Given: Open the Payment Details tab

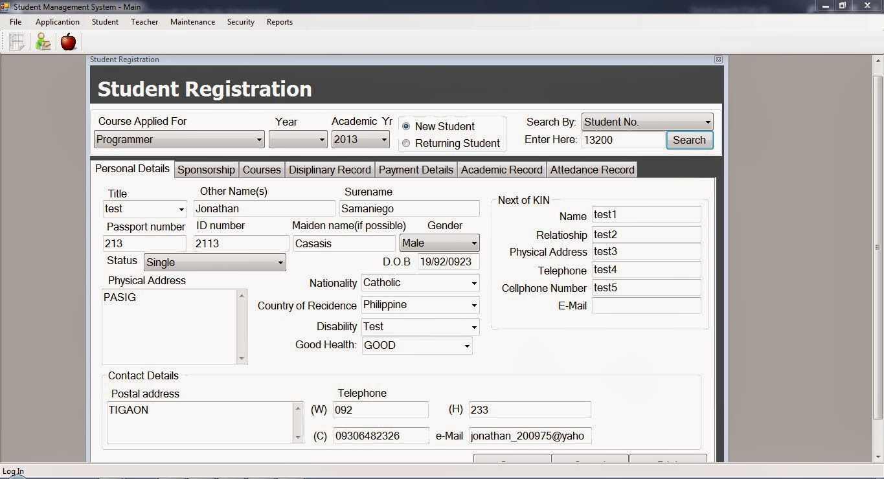Looking at the screenshot, I should point(416,169).
